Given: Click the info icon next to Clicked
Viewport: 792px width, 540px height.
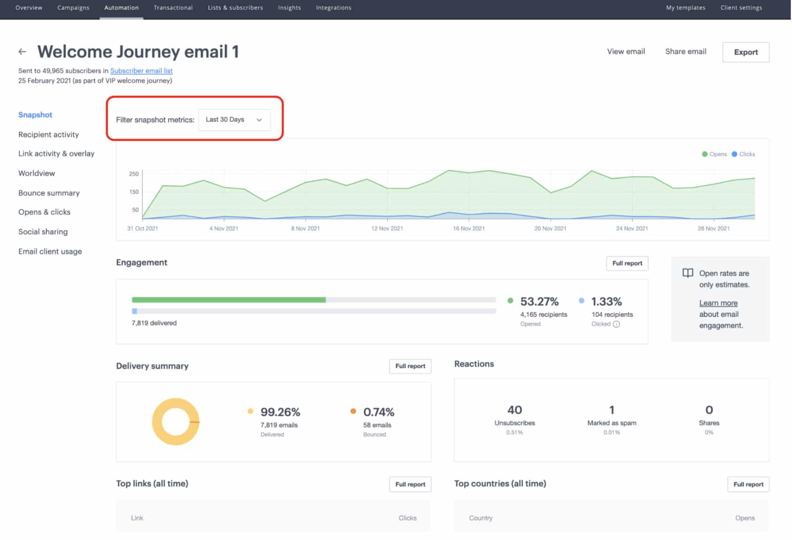Looking at the screenshot, I should pyautogui.click(x=616, y=324).
